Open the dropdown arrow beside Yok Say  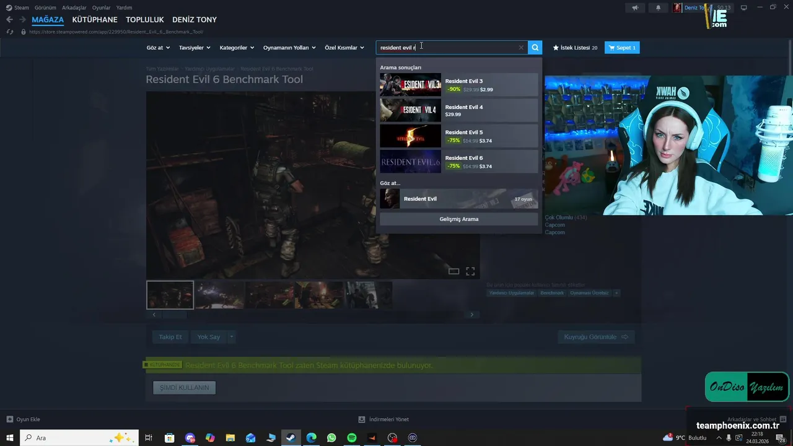tap(231, 337)
